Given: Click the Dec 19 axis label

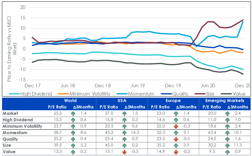Looking at the screenshot, I should [173, 86].
